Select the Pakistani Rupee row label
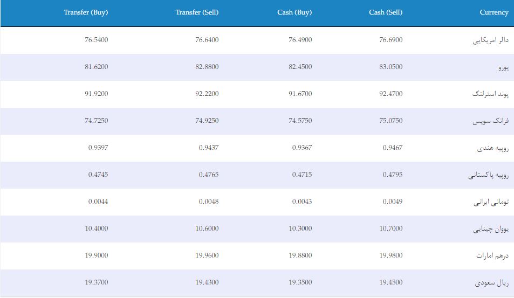Image resolution: width=514 pixels, height=298 pixels. [x=489, y=175]
